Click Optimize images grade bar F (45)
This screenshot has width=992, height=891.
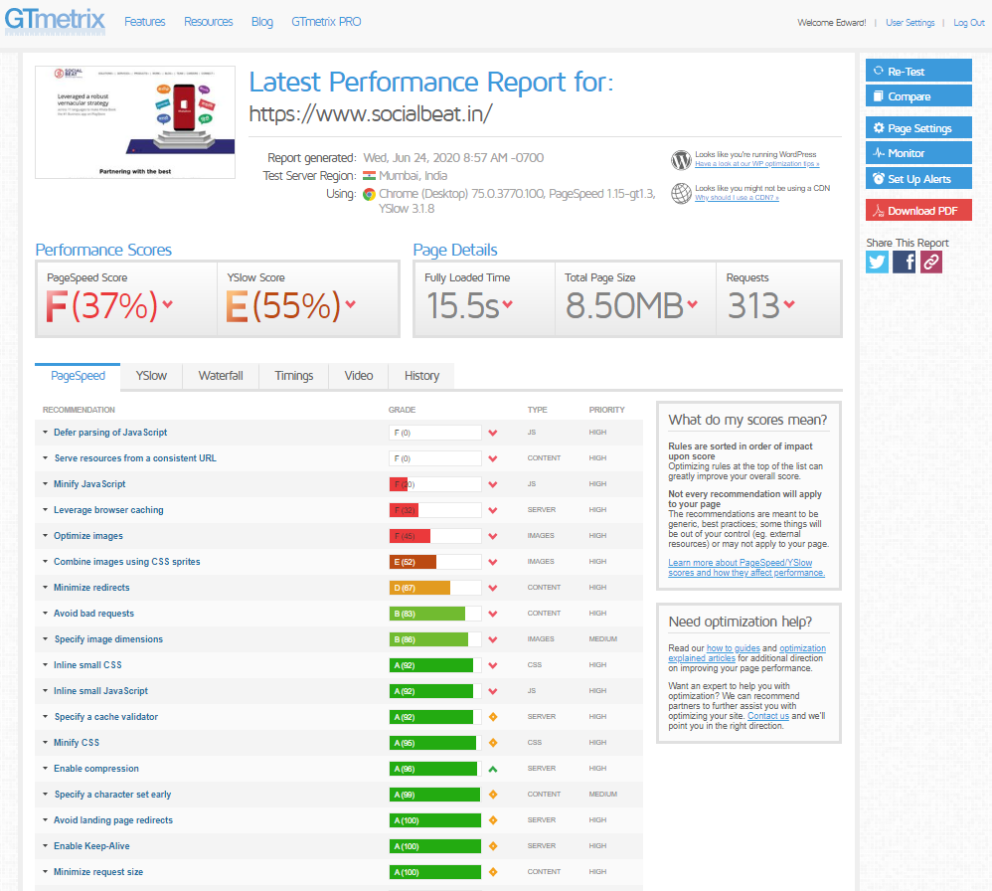pyautogui.click(x=435, y=537)
